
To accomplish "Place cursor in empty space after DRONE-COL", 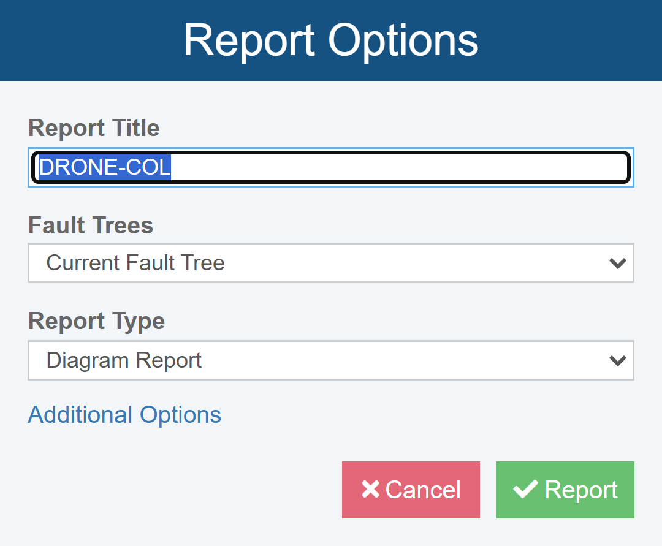I will click(x=398, y=167).
